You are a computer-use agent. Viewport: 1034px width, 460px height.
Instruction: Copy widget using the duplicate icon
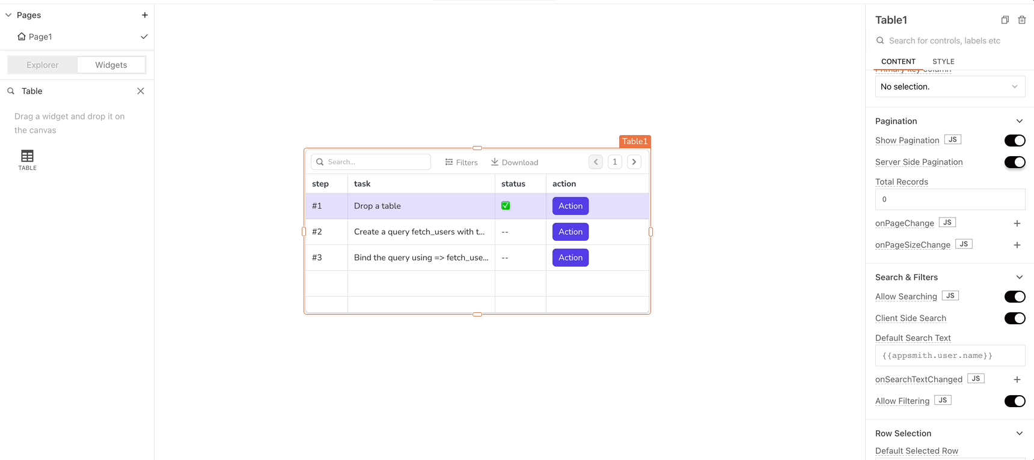pyautogui.click(x=1005, y=20)
